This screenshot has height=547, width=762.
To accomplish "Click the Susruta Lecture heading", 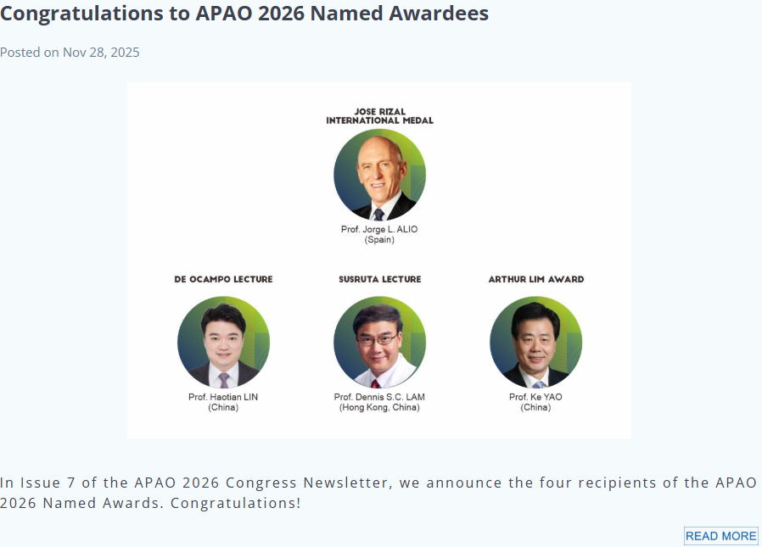I will point(379,279).
